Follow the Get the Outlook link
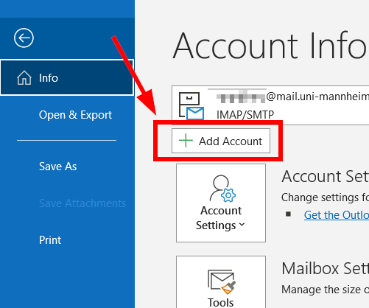Image resolution: width=369 pixels, height=308 pixels. [x=337, y=215]
